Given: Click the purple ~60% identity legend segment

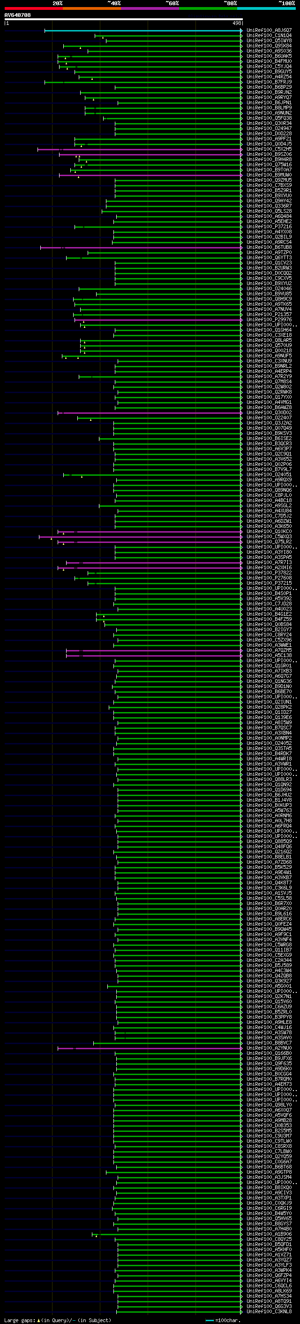Looking at the screenshot, I should pyautogui.click(x=150, y=8).
